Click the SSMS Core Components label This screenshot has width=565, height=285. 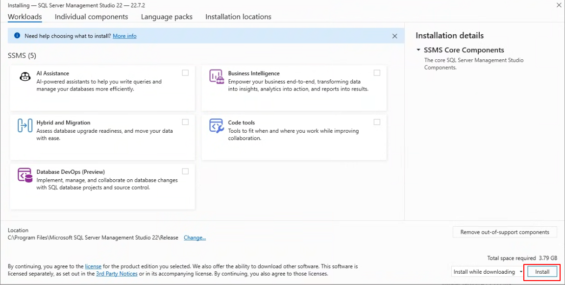[464, 50]
